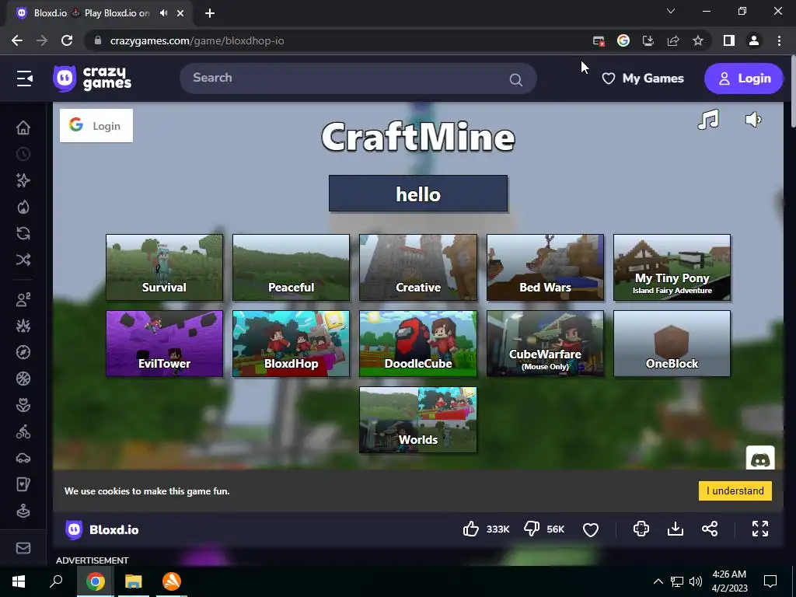Open My Games
The height and width of the screenshot is (597, 796).
tap(643, 79)
